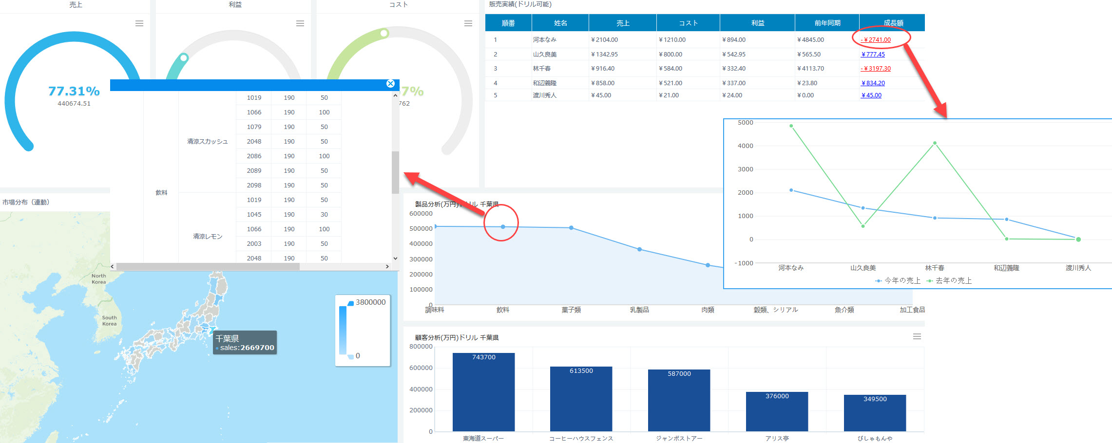This screenshot has height=443, width=1112.
Task: Sort by 成長額 column header
Action: 893,23
